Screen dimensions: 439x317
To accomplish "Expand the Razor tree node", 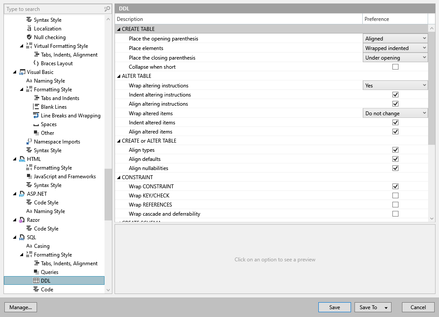I will [x=14, y=220].
